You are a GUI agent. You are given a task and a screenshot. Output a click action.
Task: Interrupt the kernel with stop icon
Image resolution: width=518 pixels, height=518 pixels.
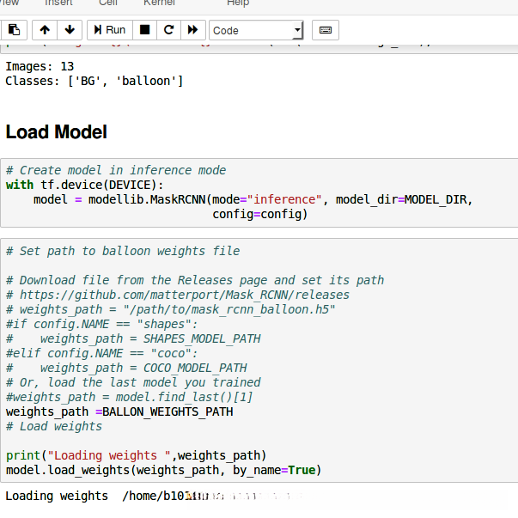[144, 30]
